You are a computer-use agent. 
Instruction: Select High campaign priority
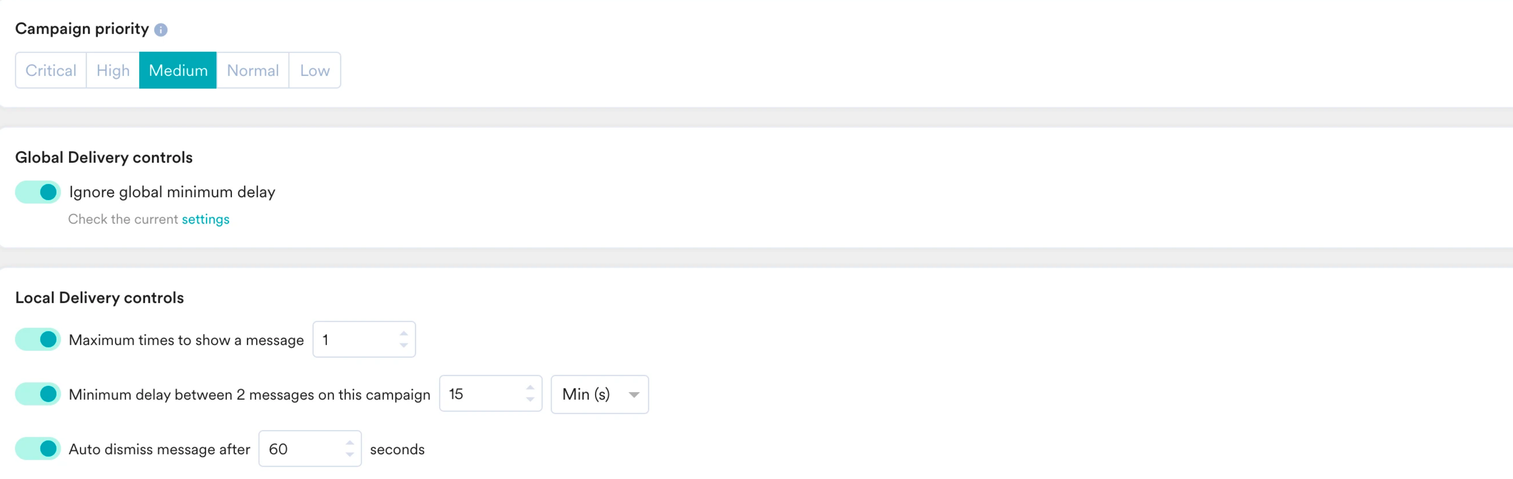[113, 70]
